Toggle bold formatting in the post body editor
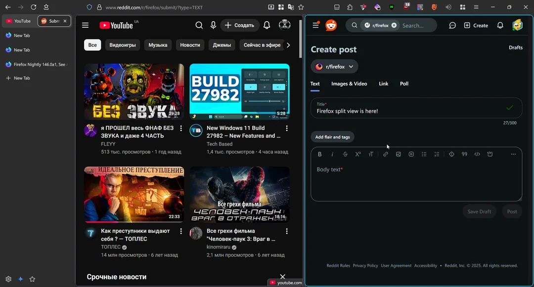 tap(319, 154)
